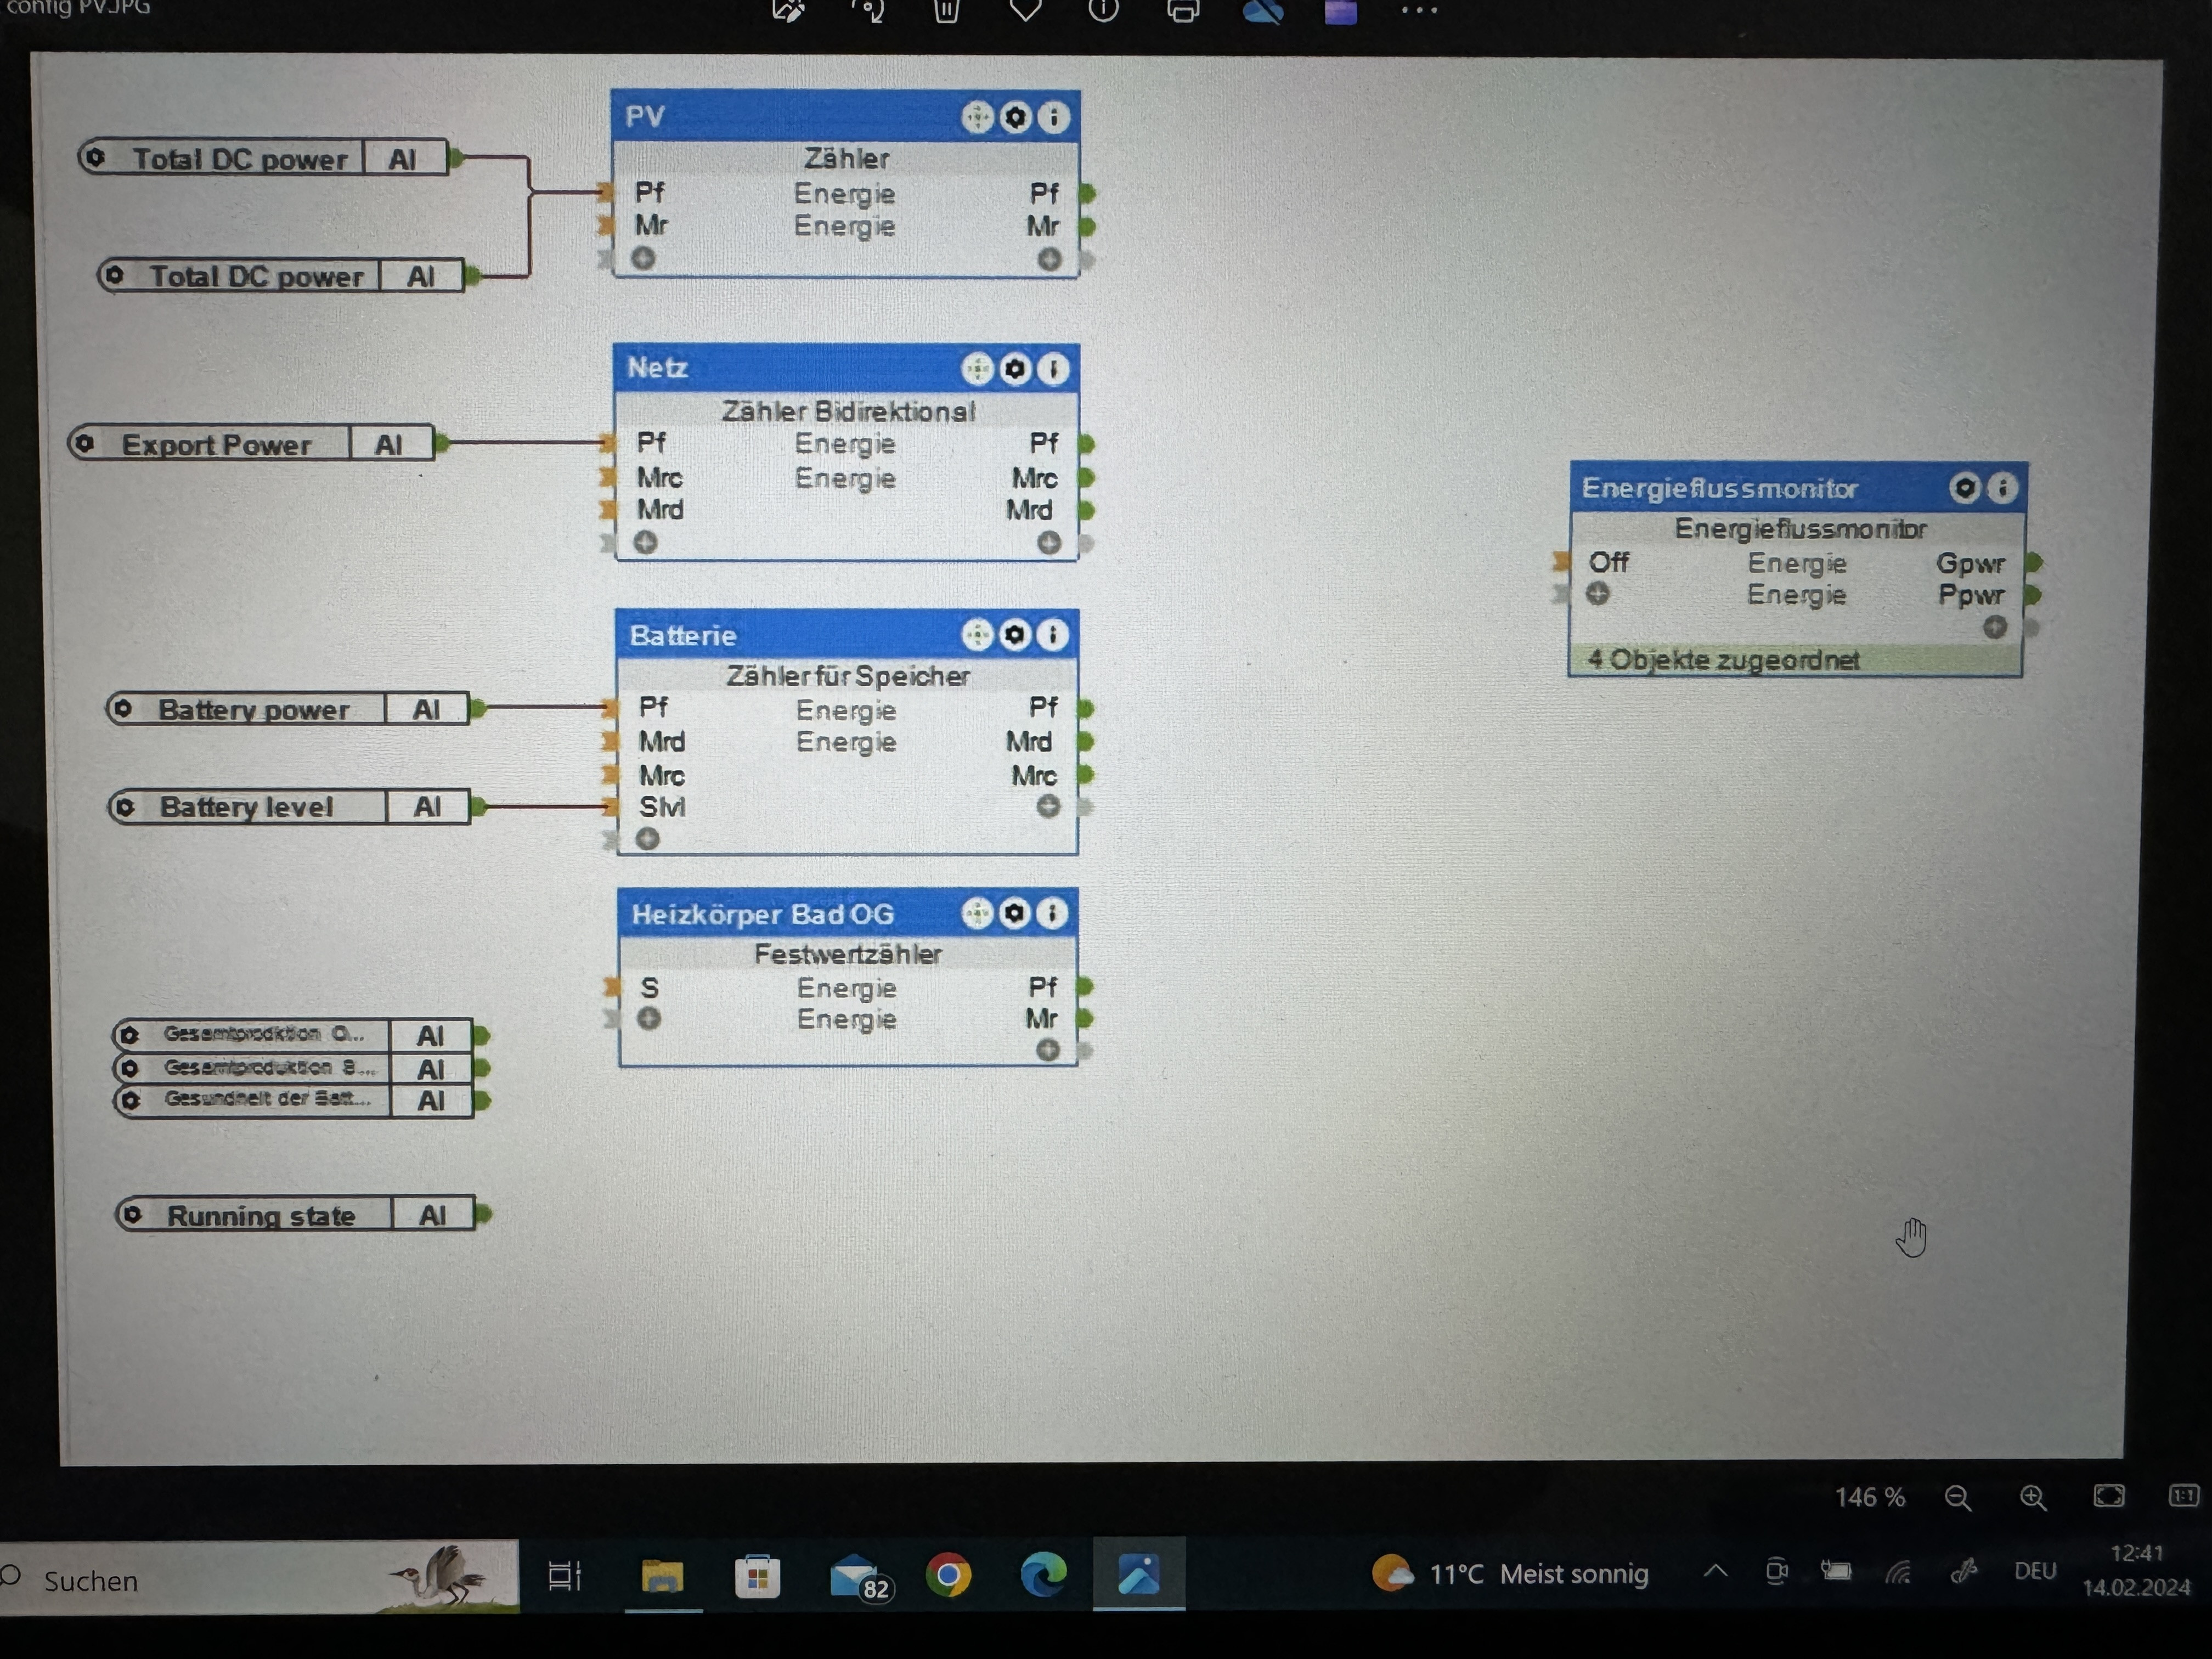The width and height of the screenshot is (2212, 1659).
Task: Click plus expander in Energieflussmonitor inputs
Action: pos(1598,594)
